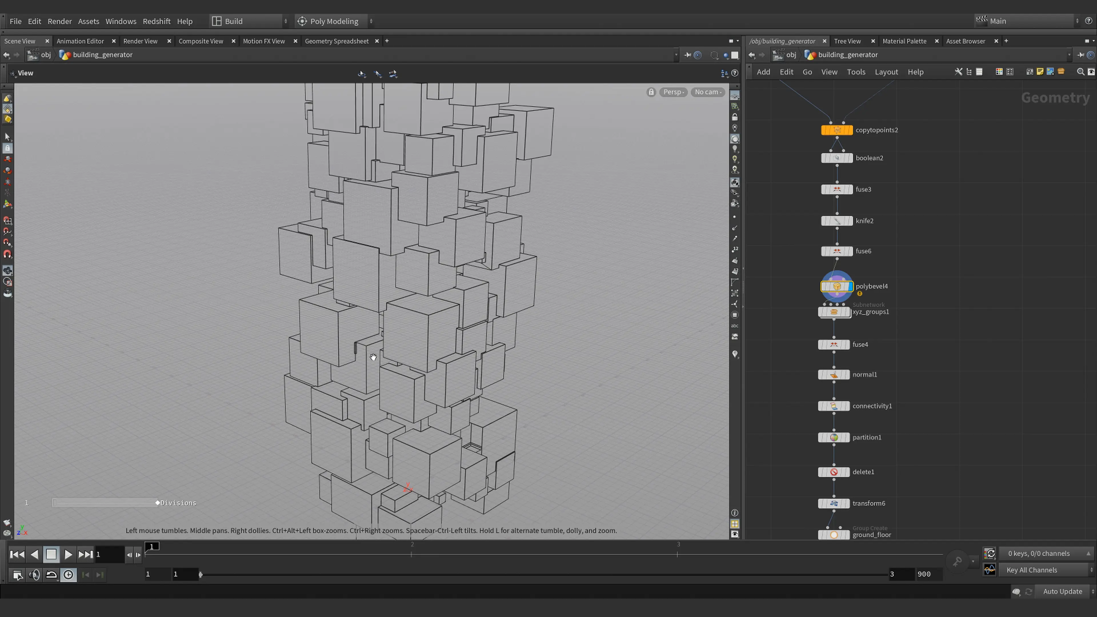Image resolution: width=1097 pixels, height=617 pixels.
Task: Select the transform6 node
Action: coord(834,504)
